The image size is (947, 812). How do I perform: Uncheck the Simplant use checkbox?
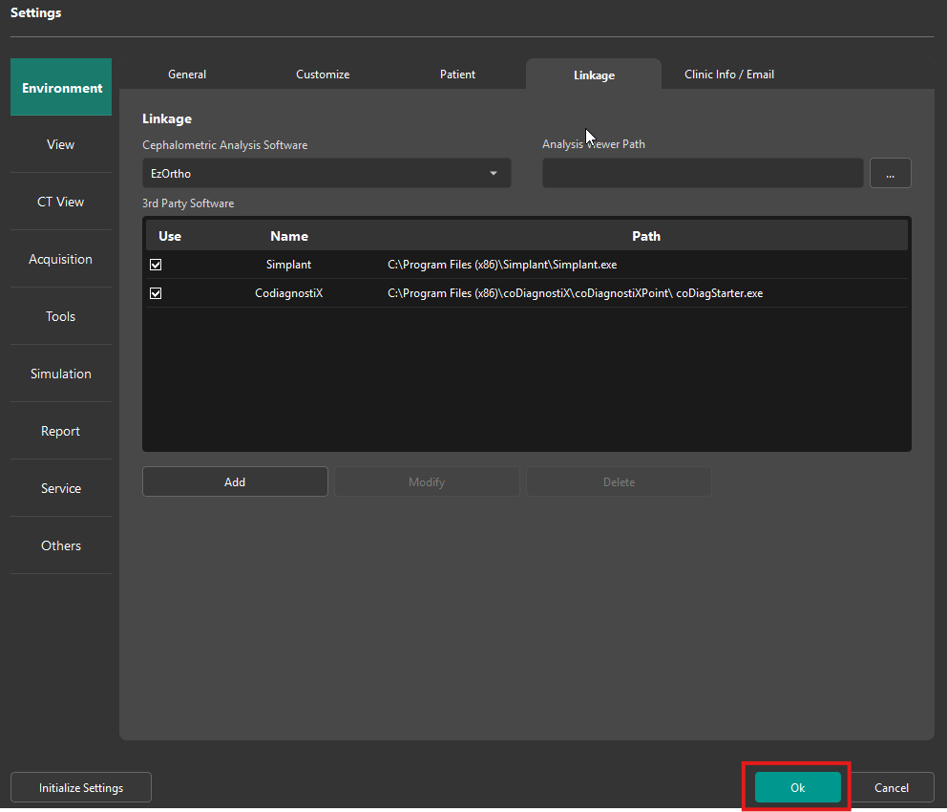(x=156, y=265)
